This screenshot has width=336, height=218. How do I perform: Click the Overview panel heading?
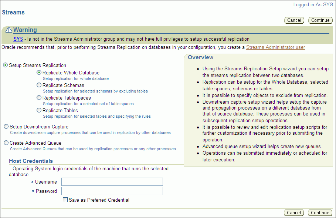point(200,57)
